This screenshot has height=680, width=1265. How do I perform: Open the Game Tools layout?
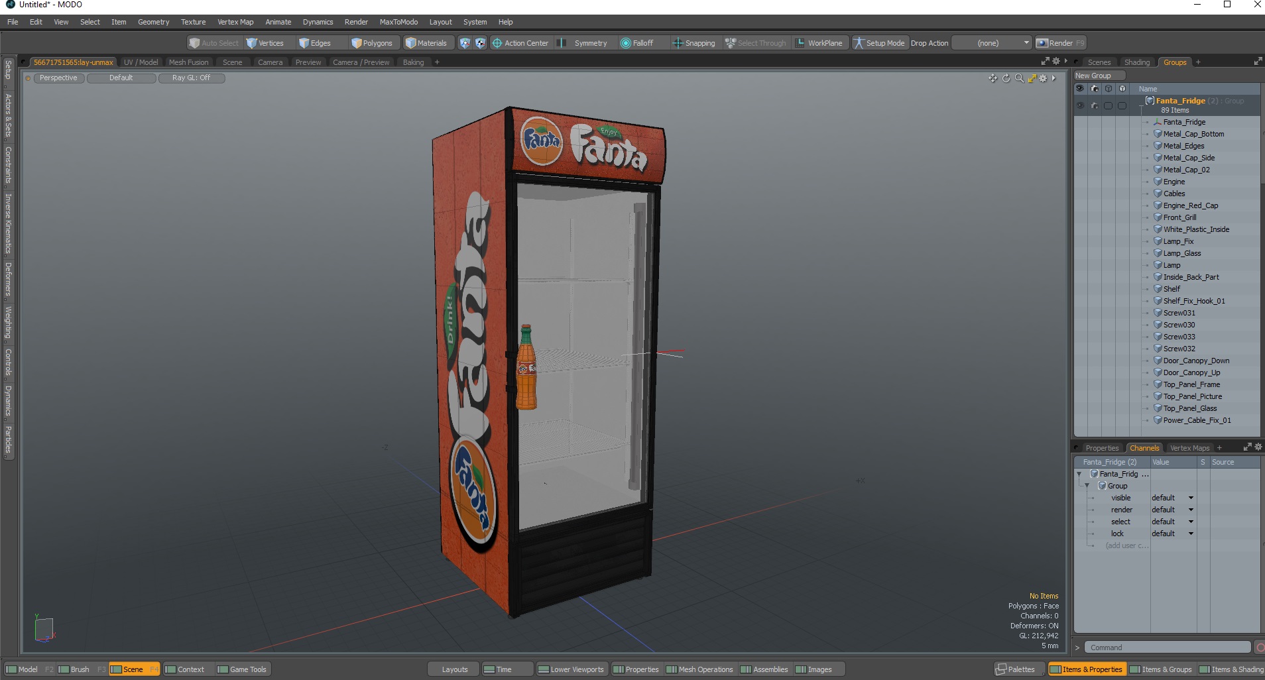click(x=242, y=669)
